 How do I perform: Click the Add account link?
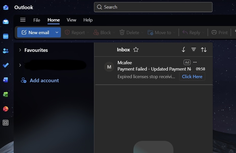pos(44,80)
